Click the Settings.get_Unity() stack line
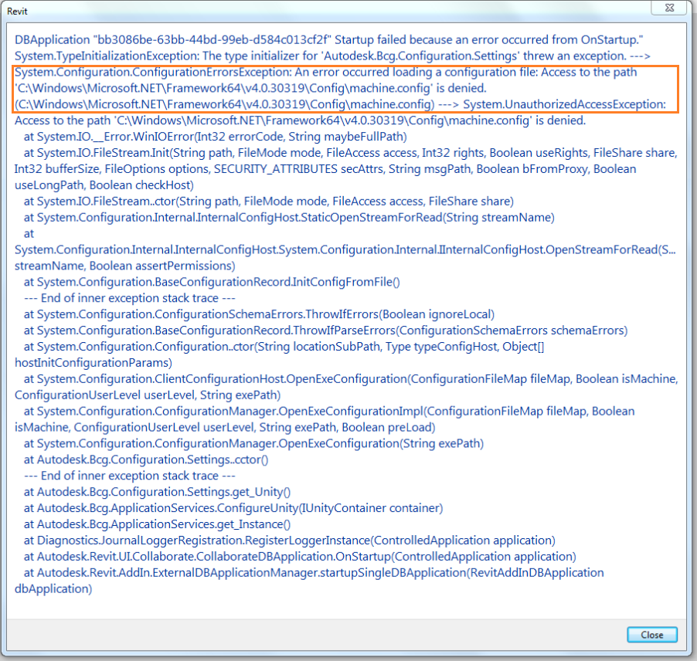The image size is (697, 661). pyautogui.click(x=157, y=492)
